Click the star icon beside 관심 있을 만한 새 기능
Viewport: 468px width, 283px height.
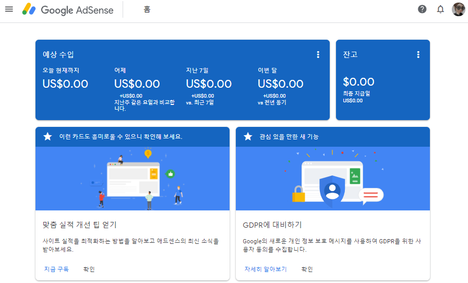248,137
